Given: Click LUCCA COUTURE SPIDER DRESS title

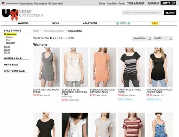Looking at the screenshot, I should pos(46,91).
